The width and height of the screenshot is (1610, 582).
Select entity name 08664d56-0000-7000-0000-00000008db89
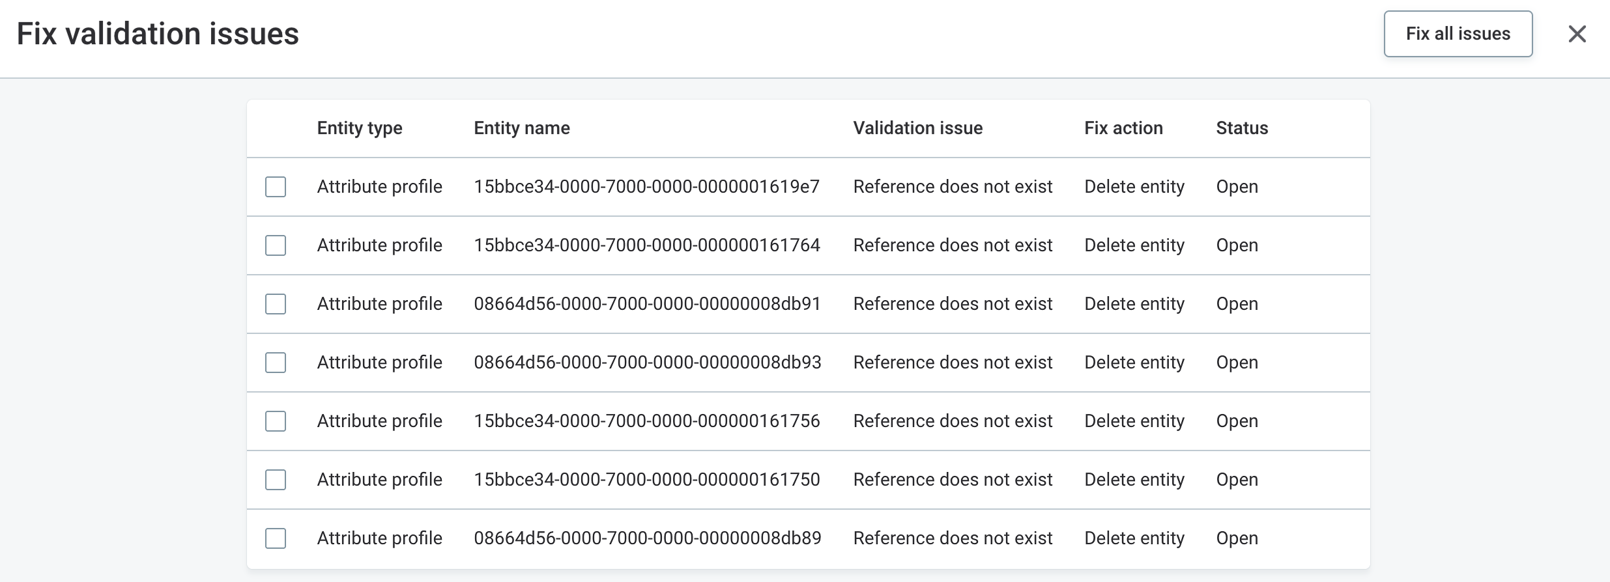[648, 538]
